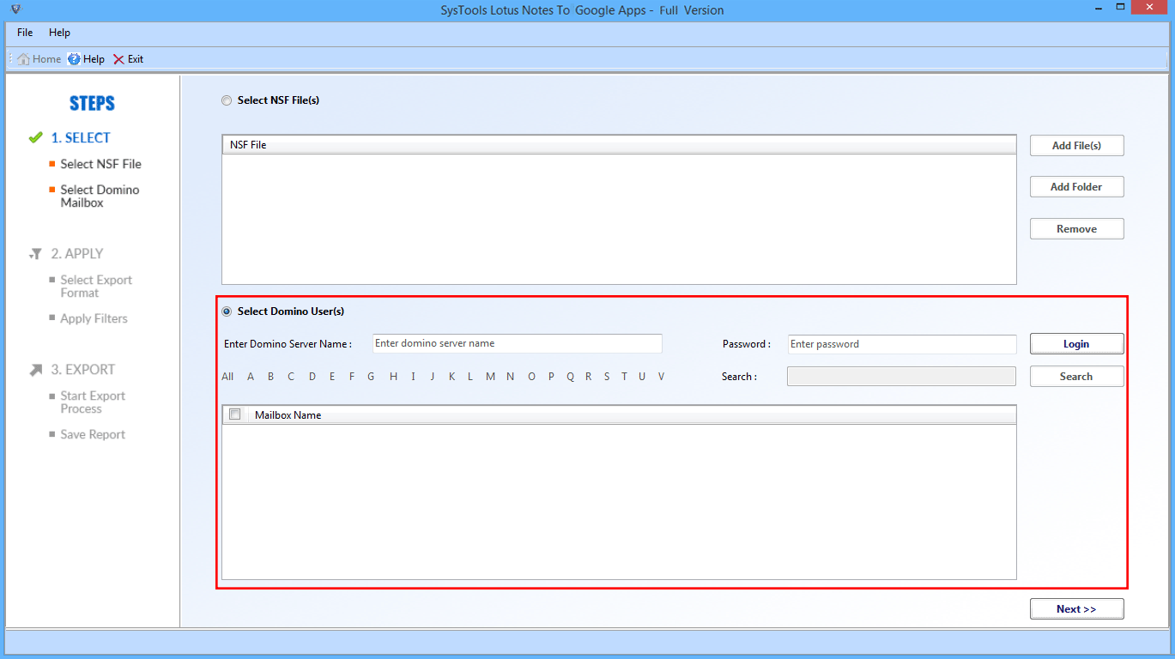Filter mailboxes by letter S
Image resolution: width=1175 pixels, height=659 pixels.
click(x=607, y=377)
